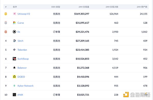Sort by the 24H 交易量 column header
153x100 pixels.
coord(84,7)
